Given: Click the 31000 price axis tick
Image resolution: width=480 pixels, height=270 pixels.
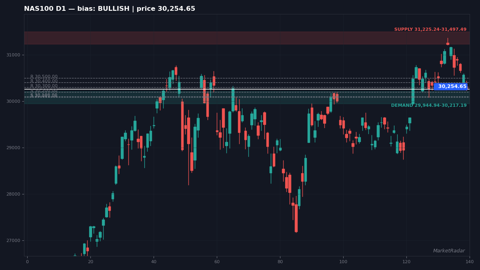Looking at the screenshot, I should point(14,55).
